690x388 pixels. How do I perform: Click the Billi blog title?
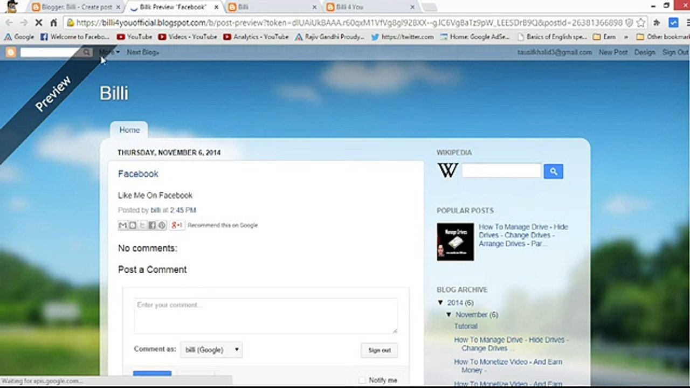pyautogui.click(x=114, y=93)
